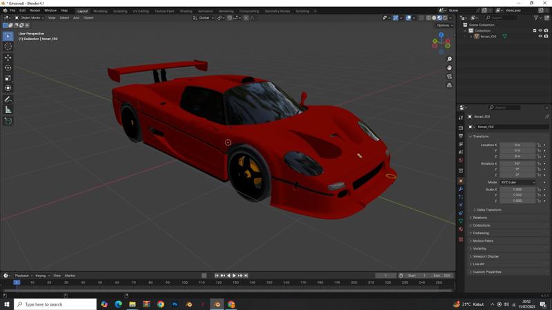Screen dimensions: 552x310
Task: Open the timeline Playback menu
Action: click(23, 276)
